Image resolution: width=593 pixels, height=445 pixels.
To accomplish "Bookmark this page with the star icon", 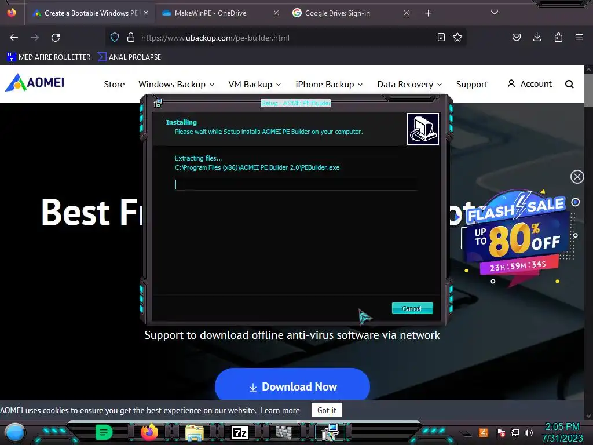I will (457, 37).
